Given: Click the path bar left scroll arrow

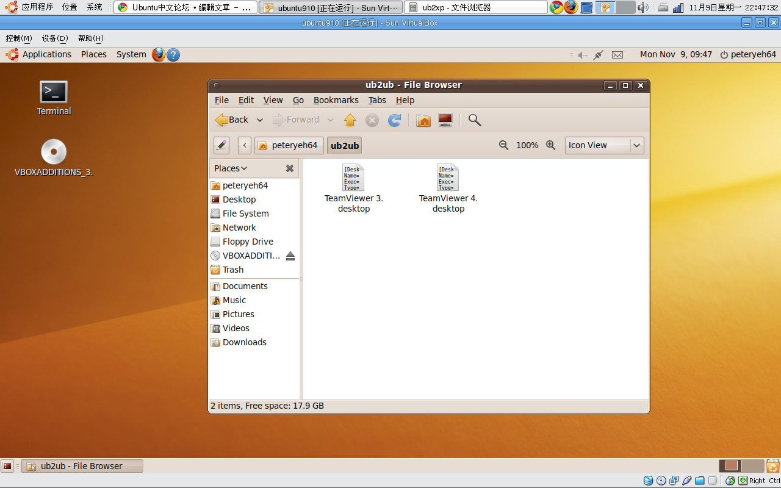Looking at the screenshot, I should [245, 145].
